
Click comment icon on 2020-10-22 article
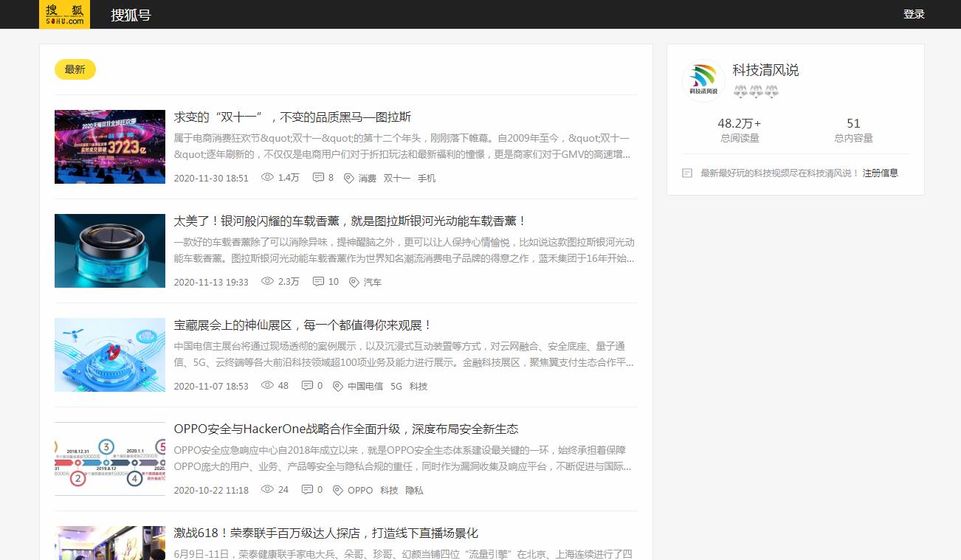[x=307, y=489]
